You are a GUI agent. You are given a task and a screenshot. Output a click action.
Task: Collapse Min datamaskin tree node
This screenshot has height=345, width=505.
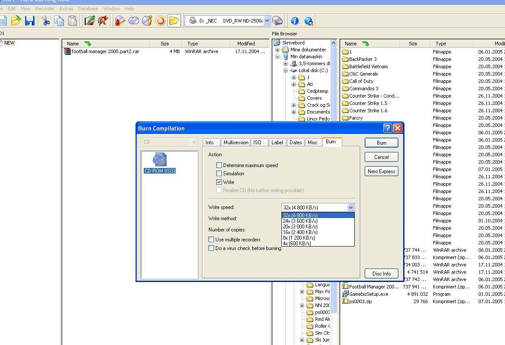[x=277, y=57]
